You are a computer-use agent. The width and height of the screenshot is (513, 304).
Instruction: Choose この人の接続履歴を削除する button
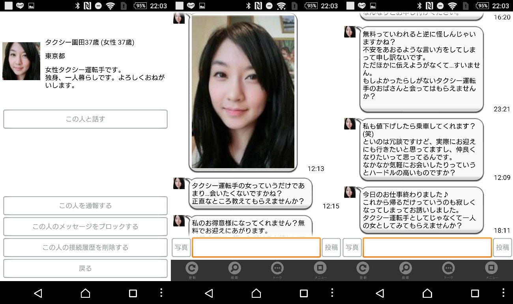click(85, 248)
